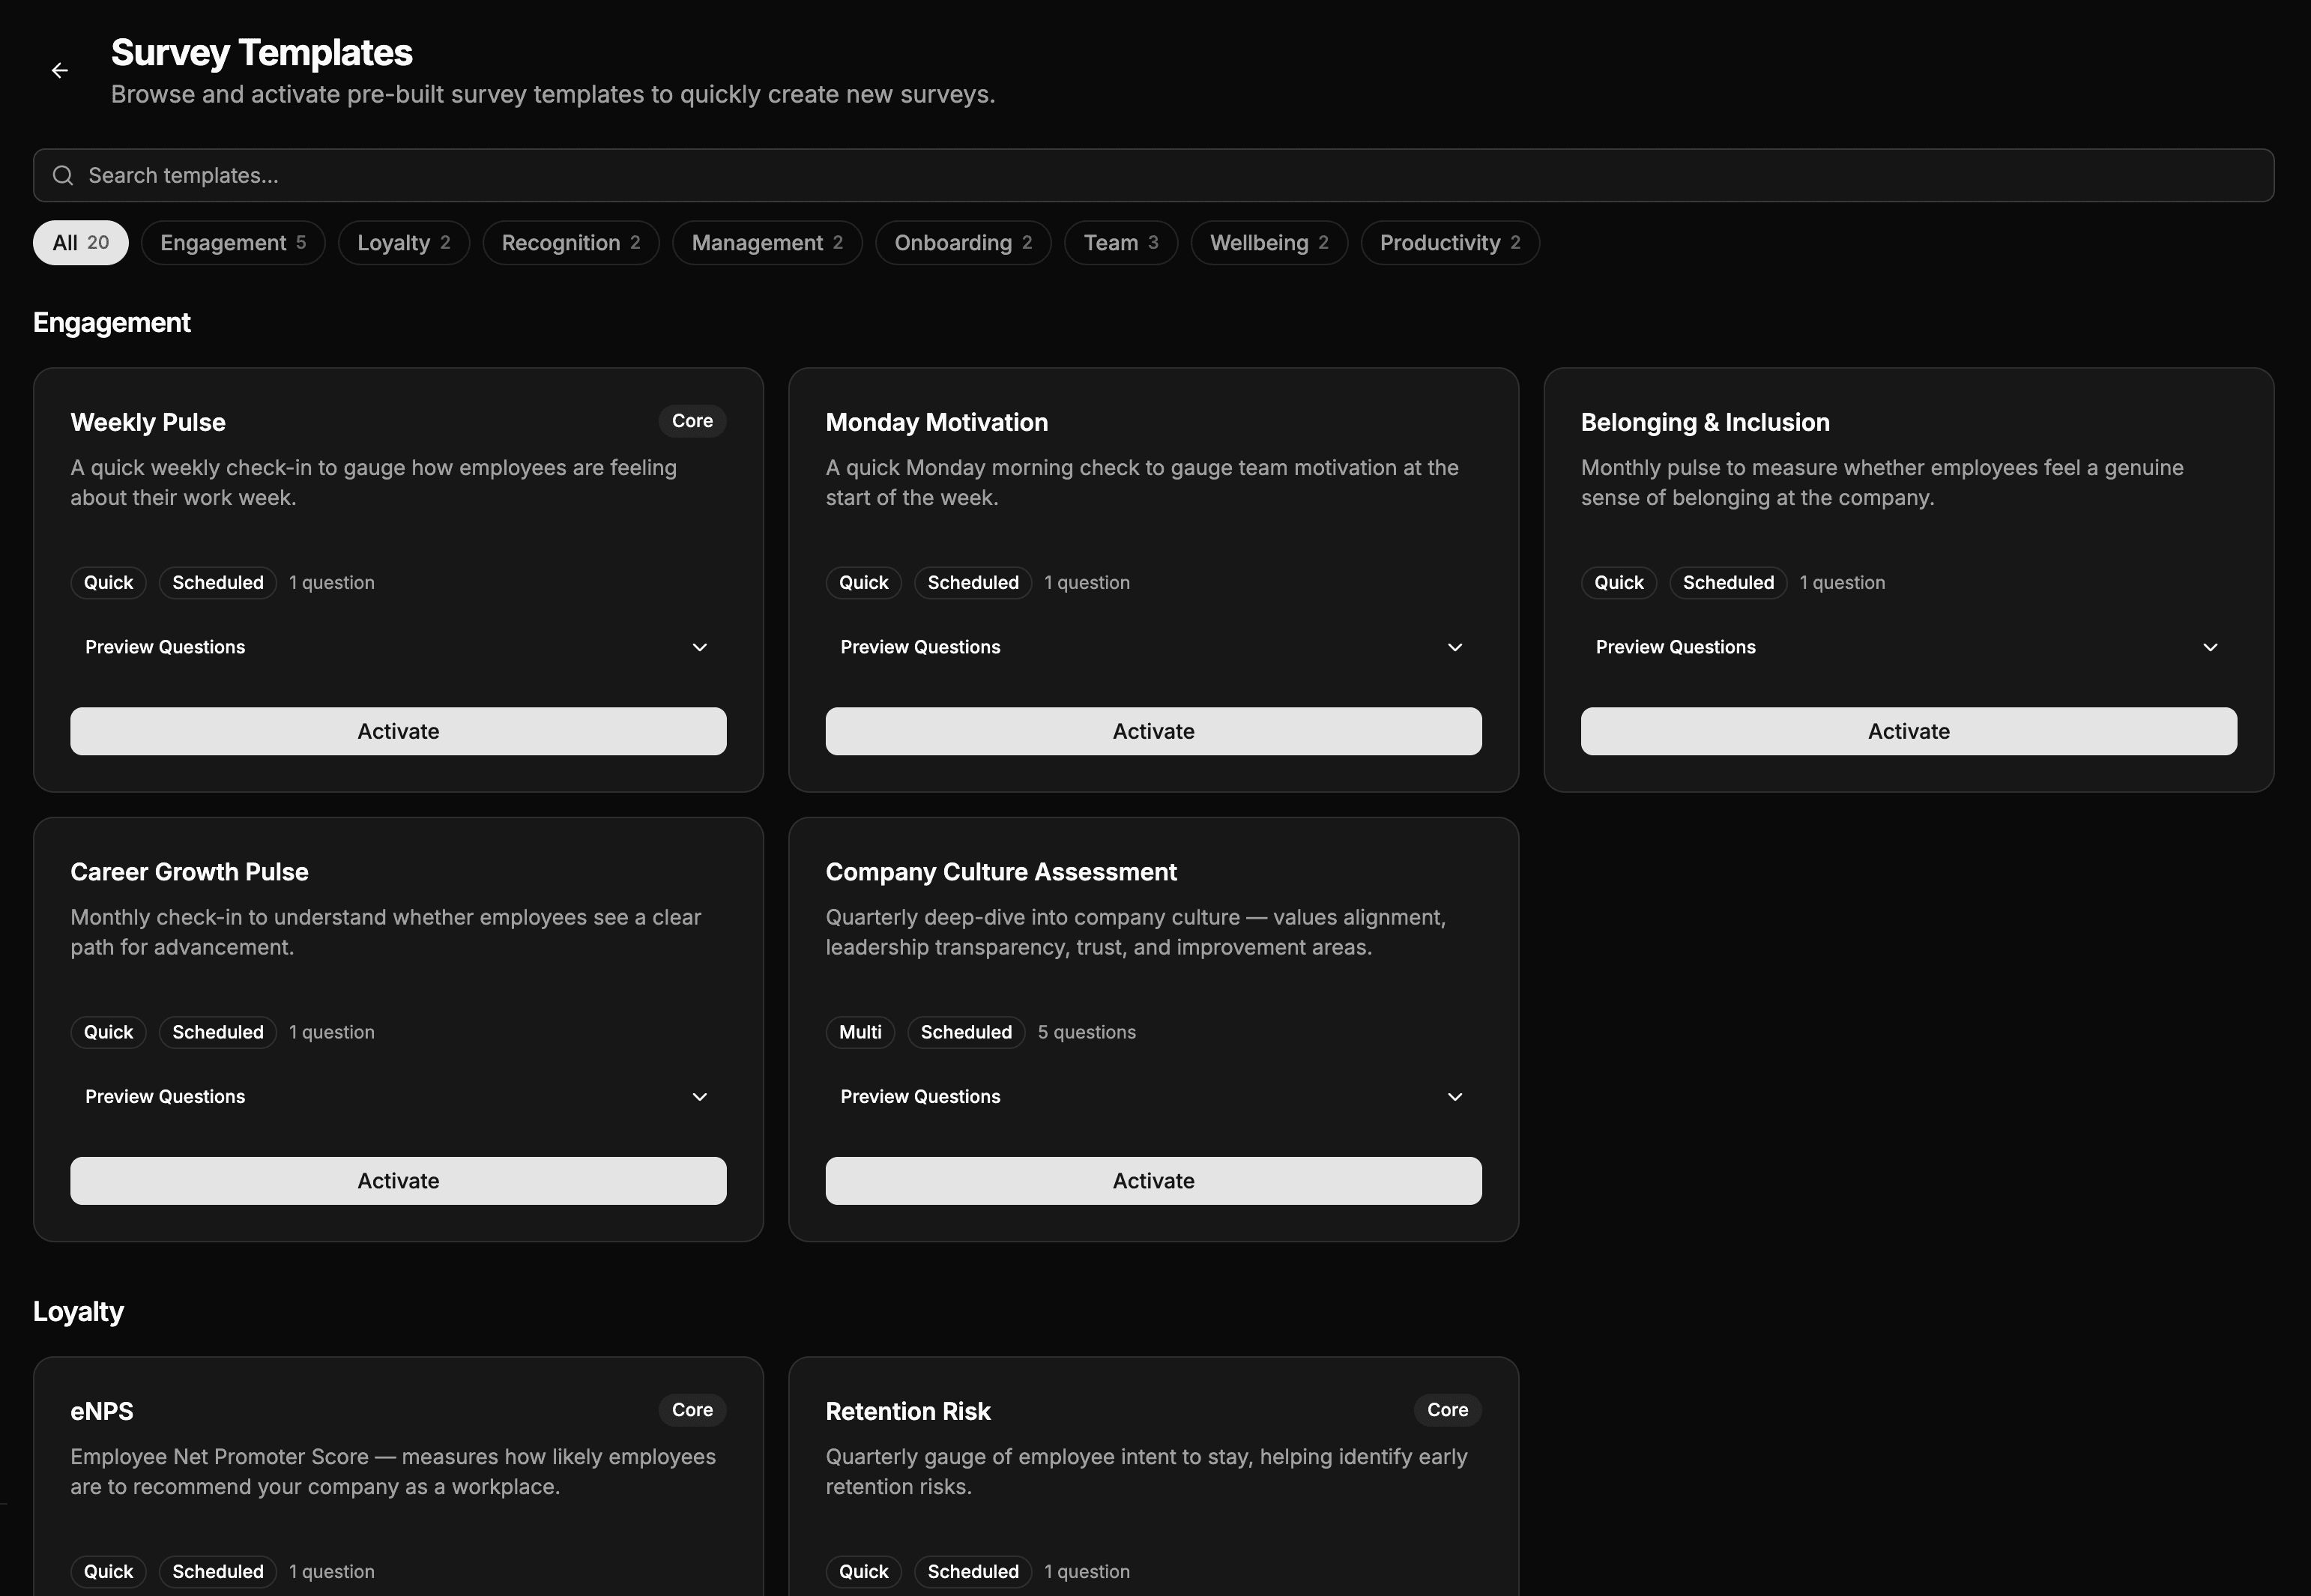This screenshot has width=2311, height=1596.
Task: Toggle the Wellbeing category filter
Action: click(x=1268, y=242)
